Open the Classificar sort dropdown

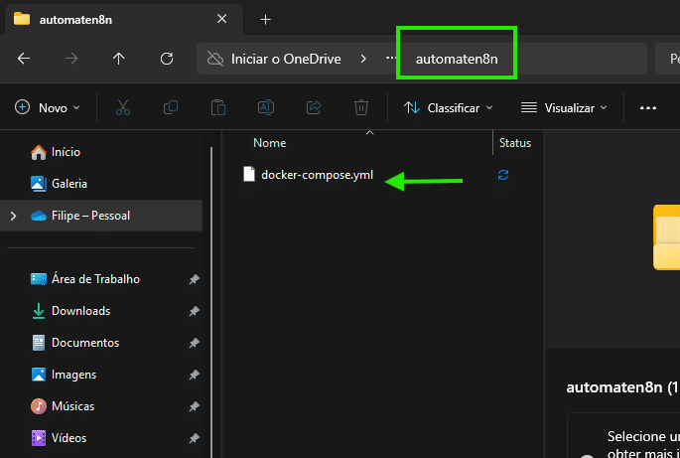coord(449,107)
